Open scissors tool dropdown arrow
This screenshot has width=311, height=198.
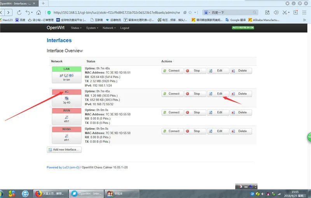tap(289, 12)
